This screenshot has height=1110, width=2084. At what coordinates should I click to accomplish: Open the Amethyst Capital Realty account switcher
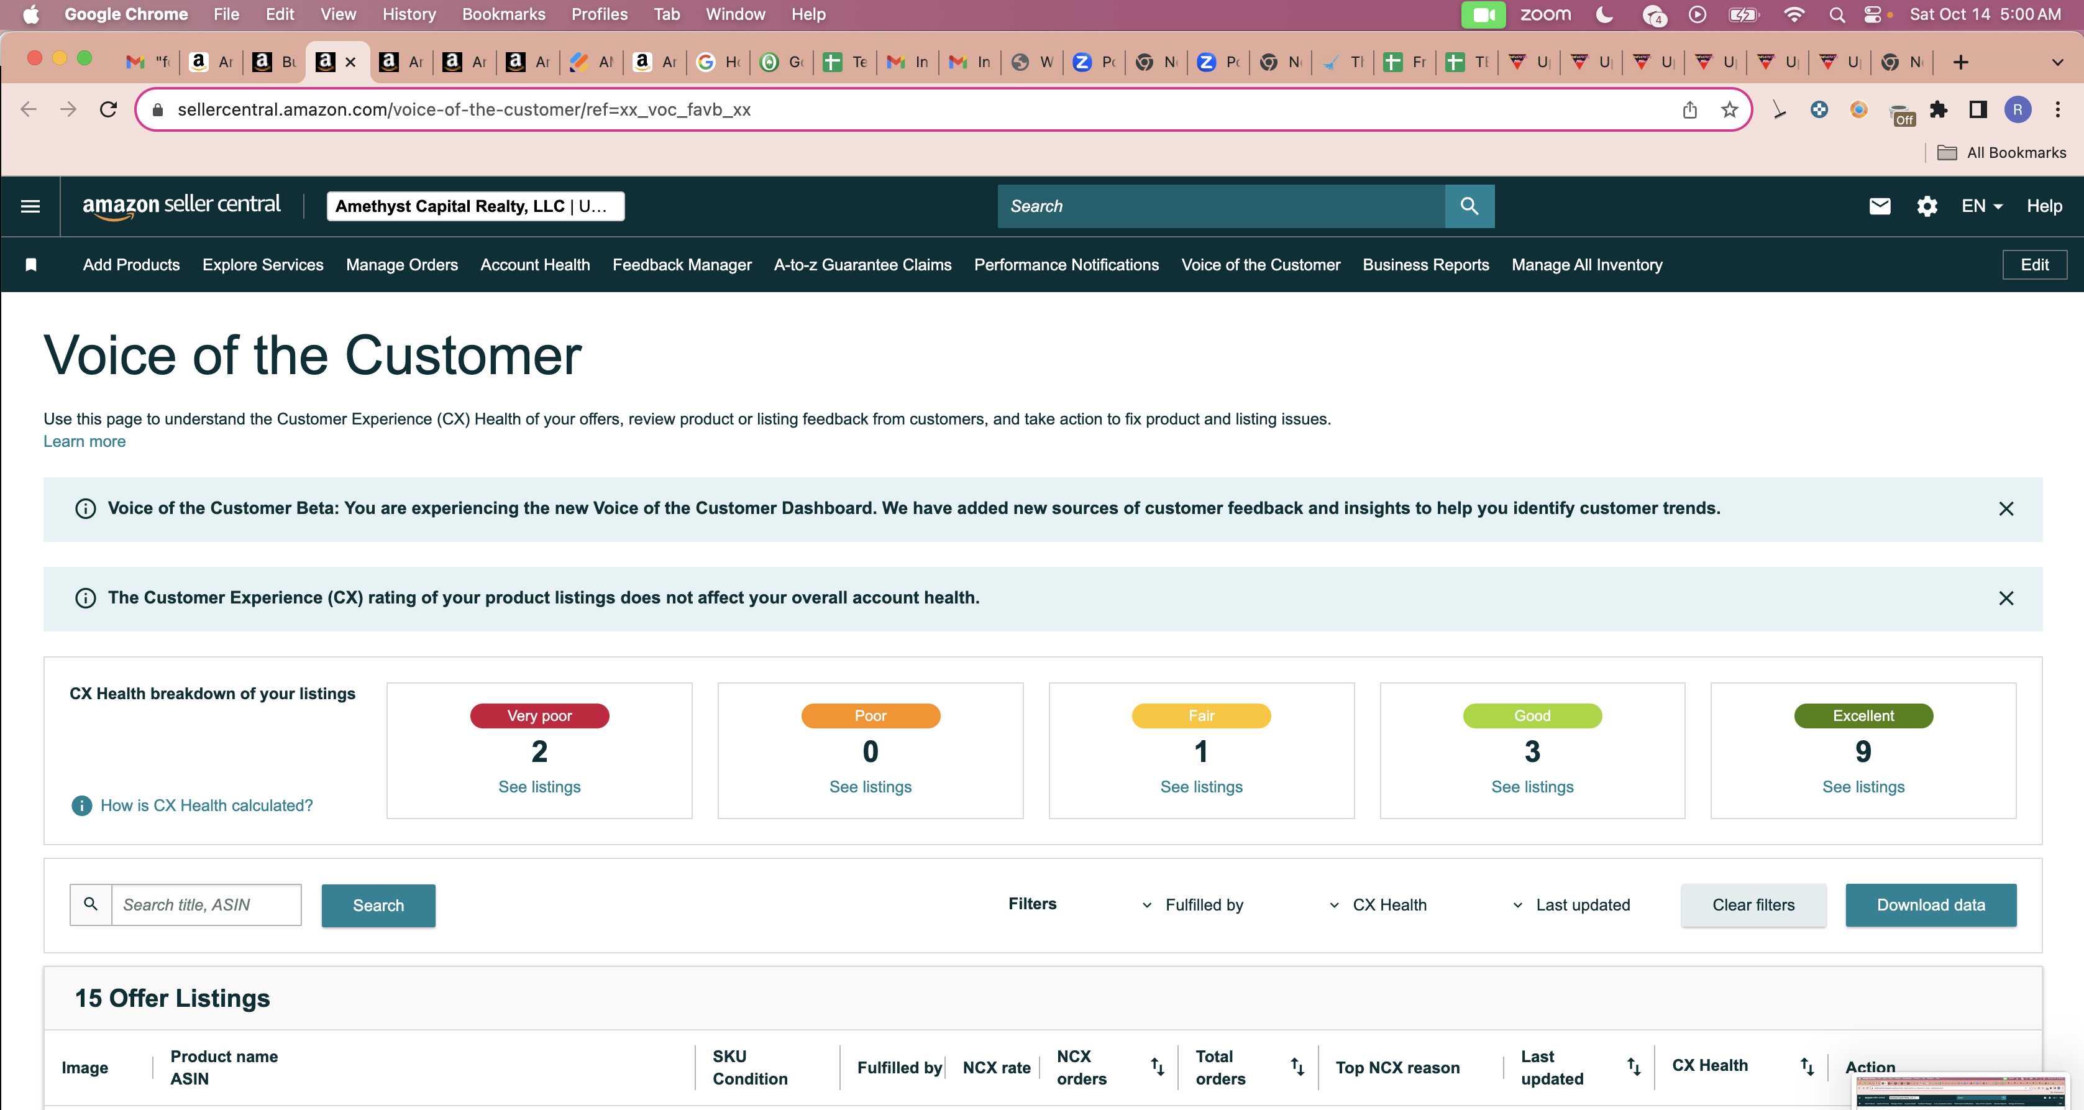[475, 206]
